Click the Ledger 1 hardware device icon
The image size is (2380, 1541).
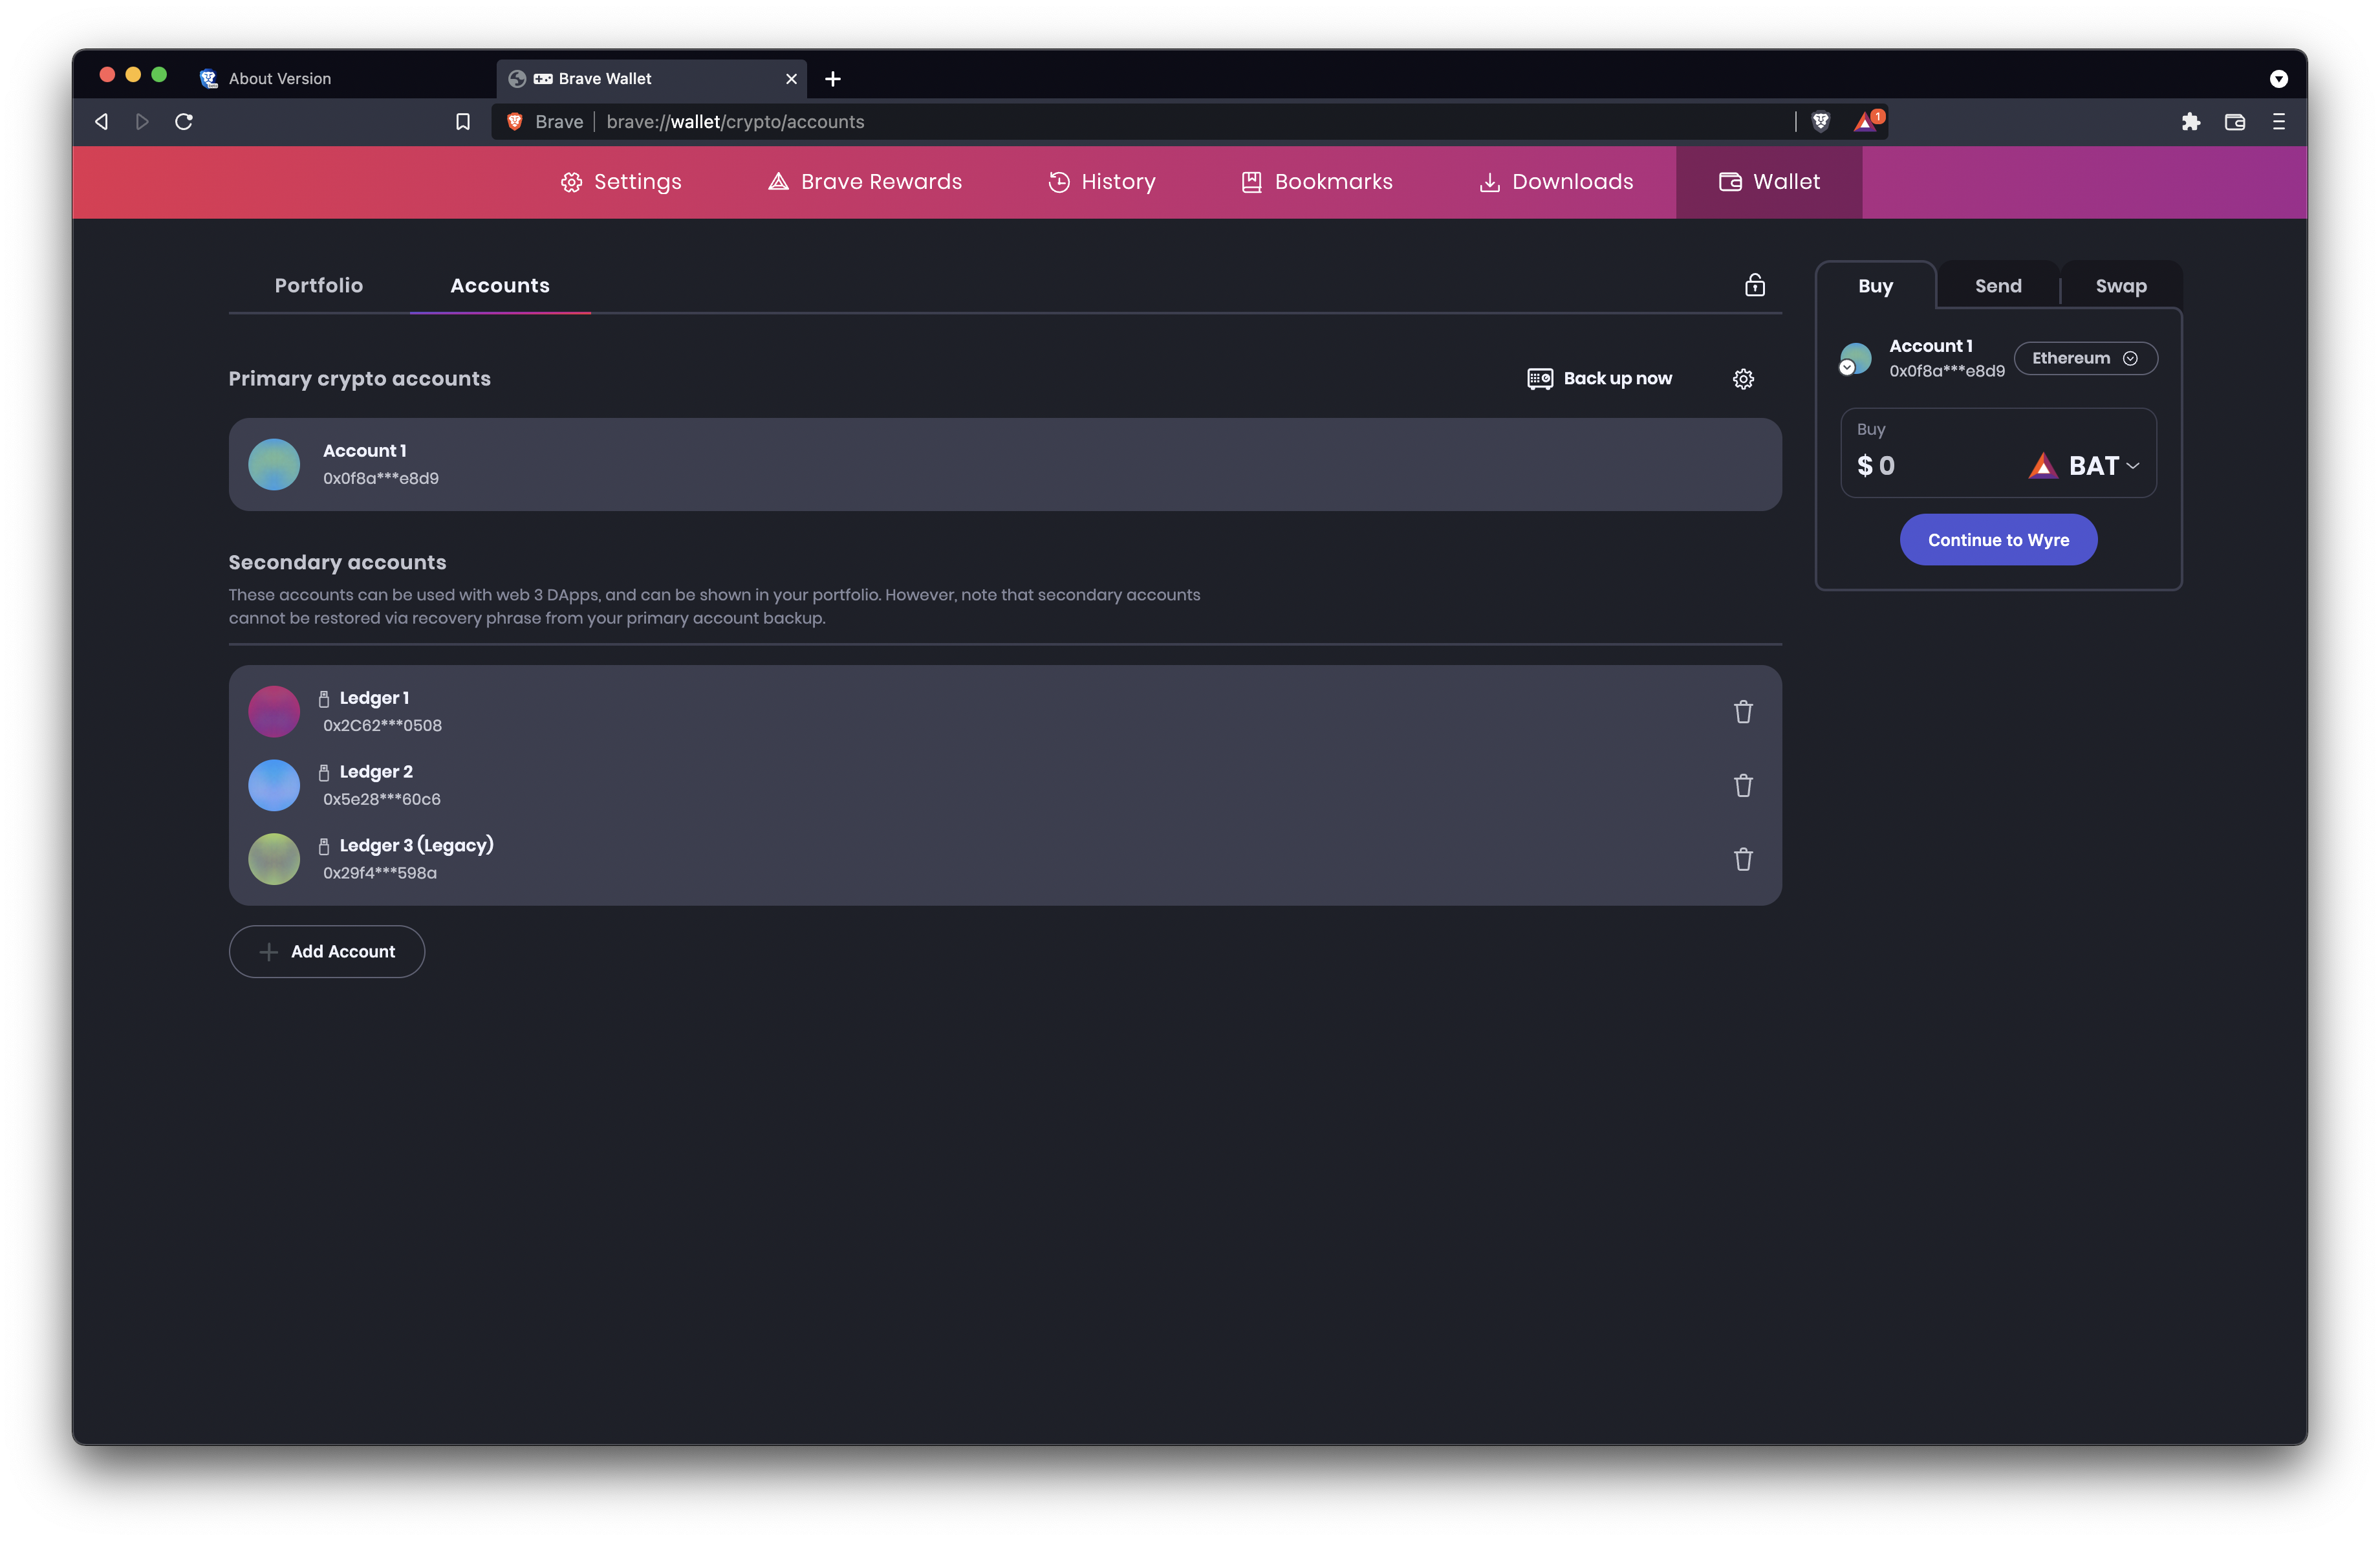coord(324,699)
